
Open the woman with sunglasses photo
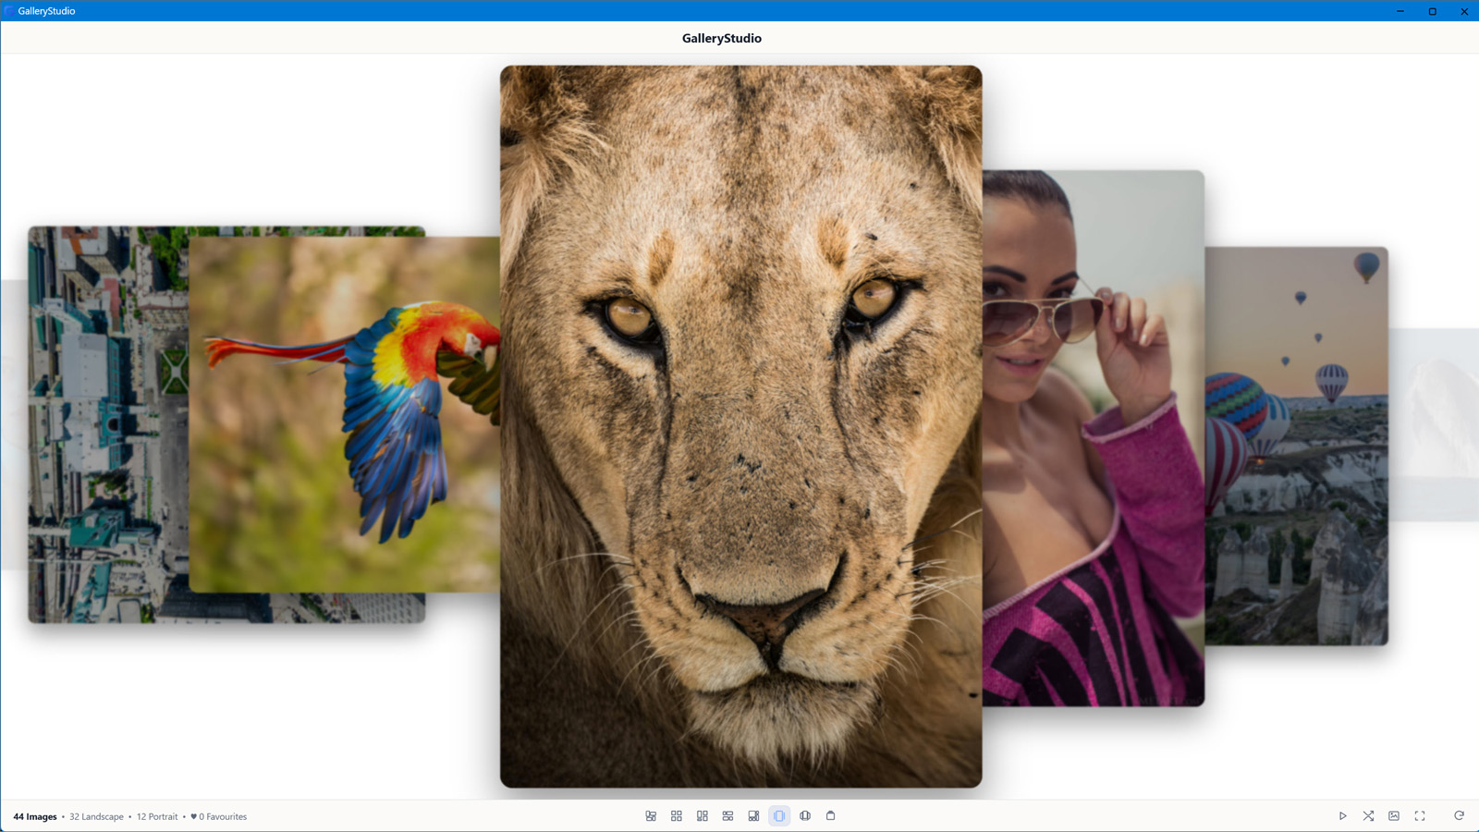tap(1094, 438)
